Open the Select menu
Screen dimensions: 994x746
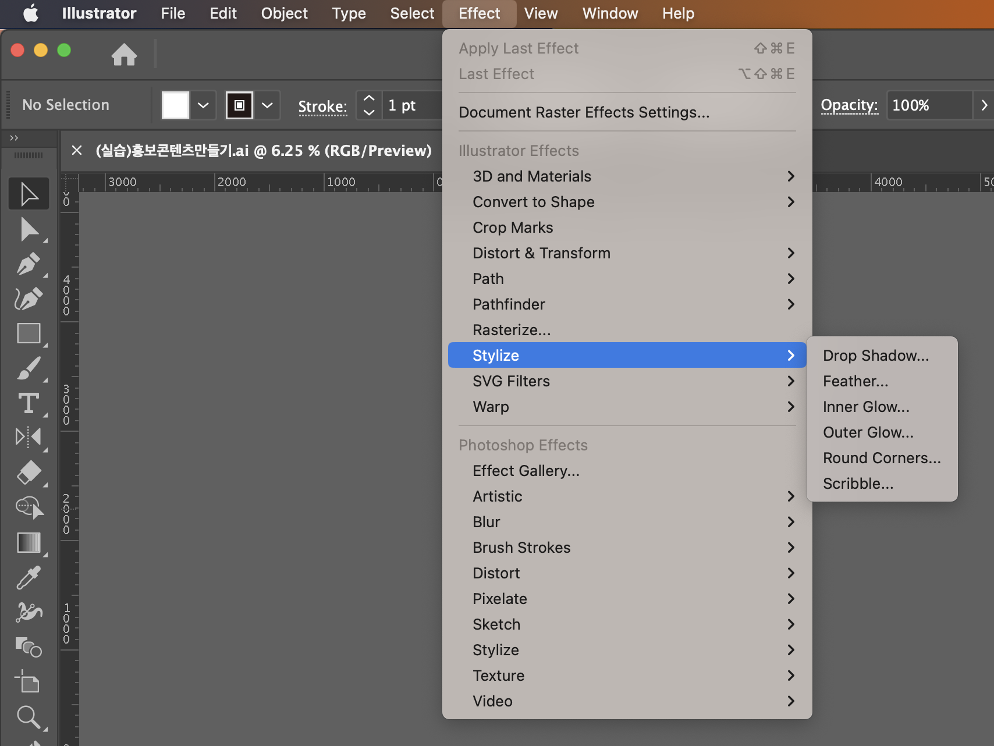412,13
